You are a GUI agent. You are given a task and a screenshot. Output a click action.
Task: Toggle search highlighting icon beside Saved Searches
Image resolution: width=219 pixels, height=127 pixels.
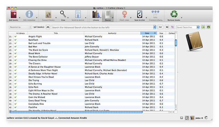coord(172,27)
